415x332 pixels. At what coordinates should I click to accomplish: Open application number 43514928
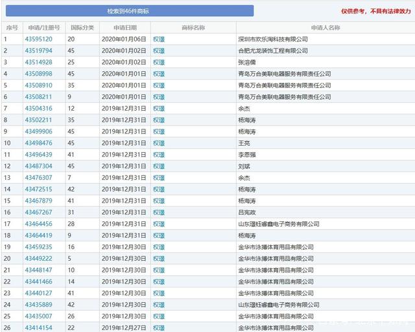(38, 62)
